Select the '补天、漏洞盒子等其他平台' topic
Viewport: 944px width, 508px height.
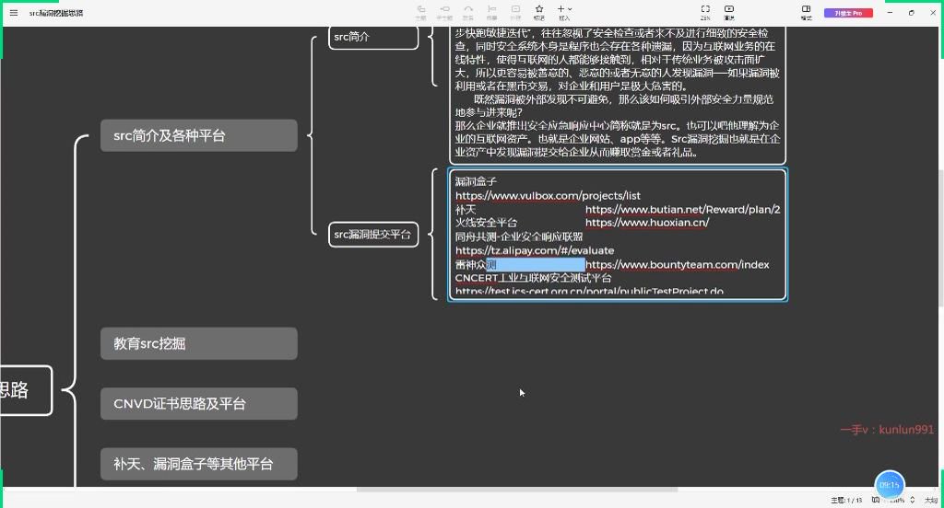coord(199,464)
